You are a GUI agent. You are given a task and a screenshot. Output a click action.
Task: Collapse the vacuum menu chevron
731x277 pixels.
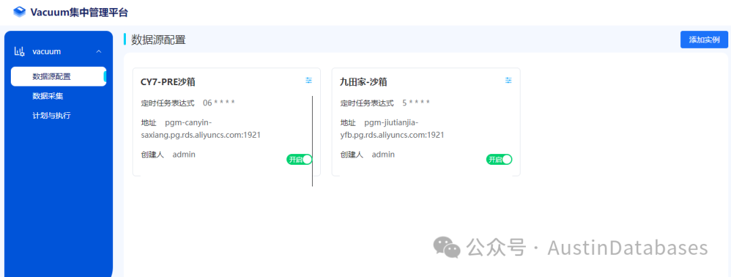coord(98,51)
